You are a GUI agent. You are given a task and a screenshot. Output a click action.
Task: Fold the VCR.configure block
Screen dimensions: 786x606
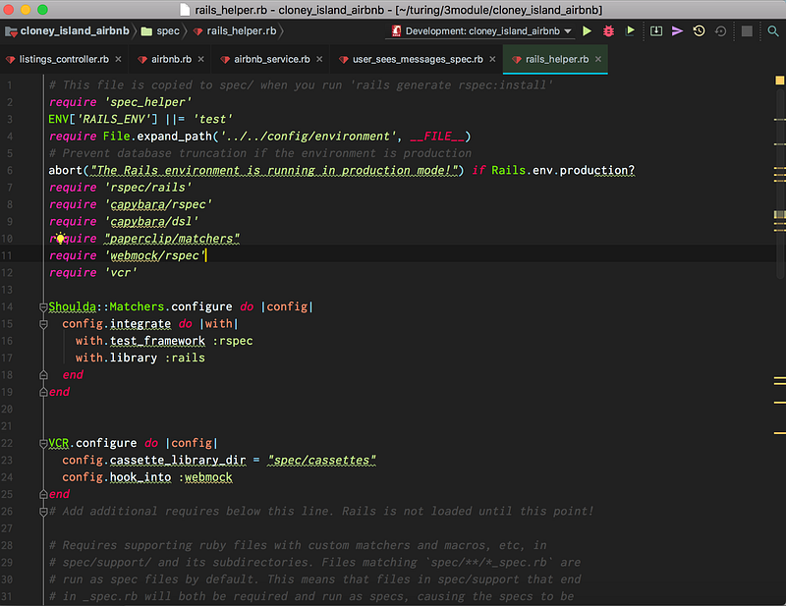pos(43,443)
